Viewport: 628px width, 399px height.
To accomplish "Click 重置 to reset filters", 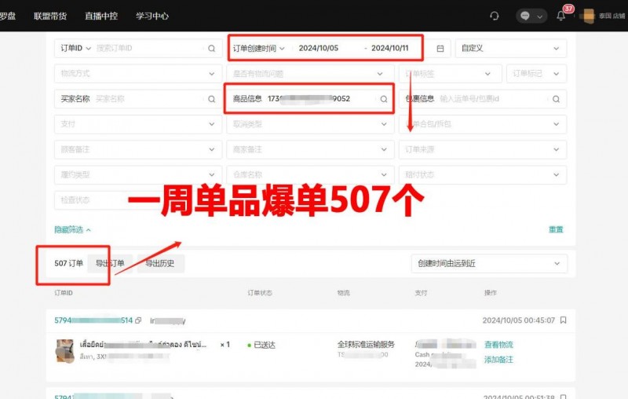I will pos(556,229).
